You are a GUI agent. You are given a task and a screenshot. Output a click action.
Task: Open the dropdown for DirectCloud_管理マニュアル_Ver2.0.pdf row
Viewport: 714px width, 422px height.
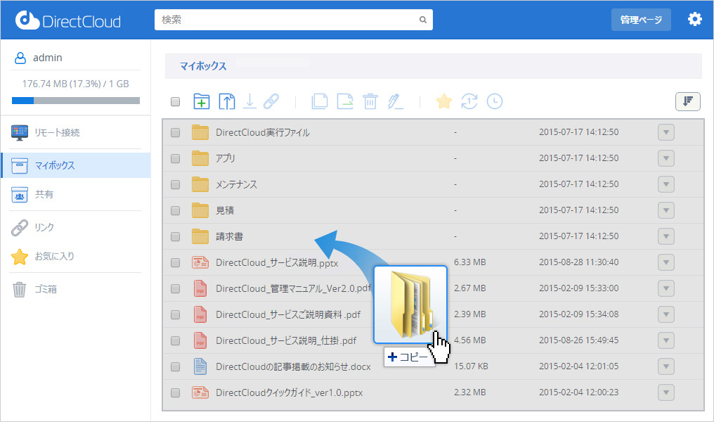point(666,288)
